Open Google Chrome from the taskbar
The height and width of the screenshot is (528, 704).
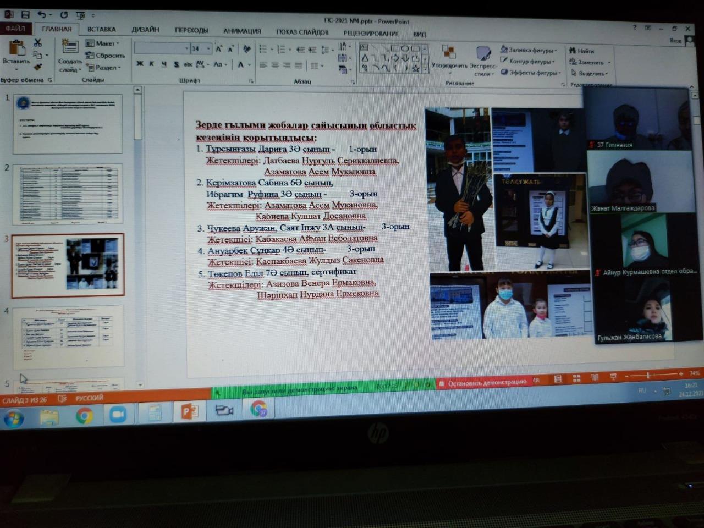point(84,415)
